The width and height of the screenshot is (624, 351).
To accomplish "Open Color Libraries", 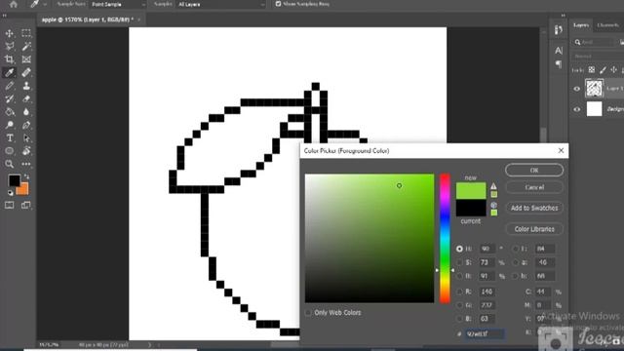I will click(534, 229).
